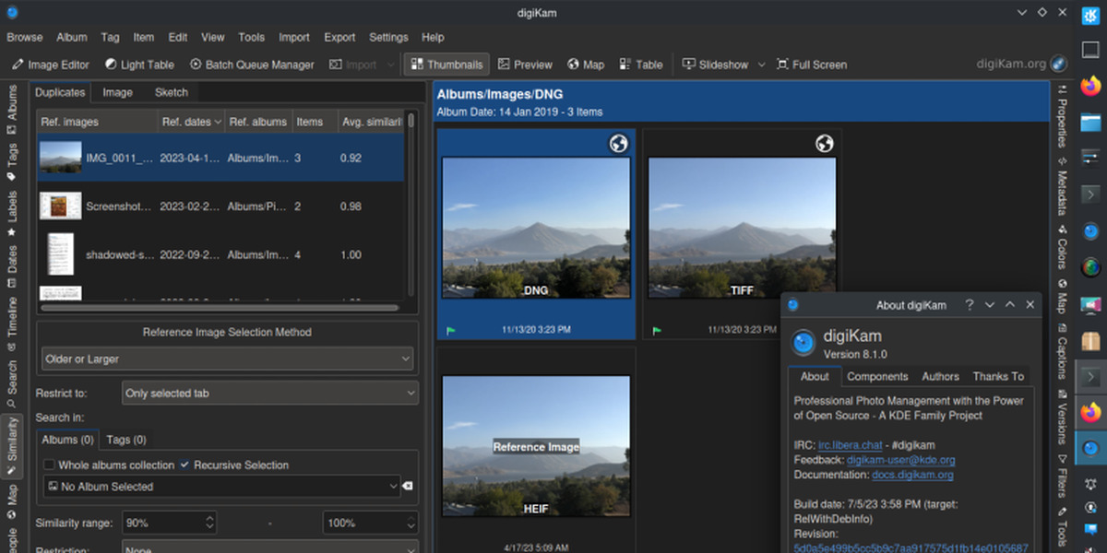Toggle the Thumbnails view button
The height and width of the screenshot is (553, 1107).
[446, 65]
